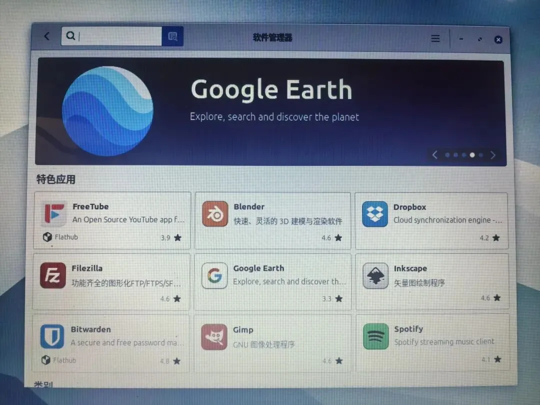Select the Bitwarden title text

91,329
